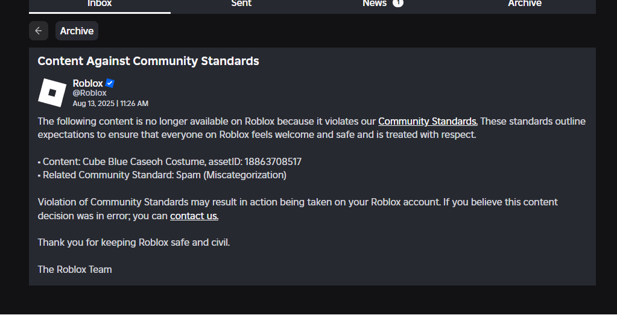Click "The Roblox Team" signature
The width and height of the screenshot is (617, 315).
click(x=75, y=269)
